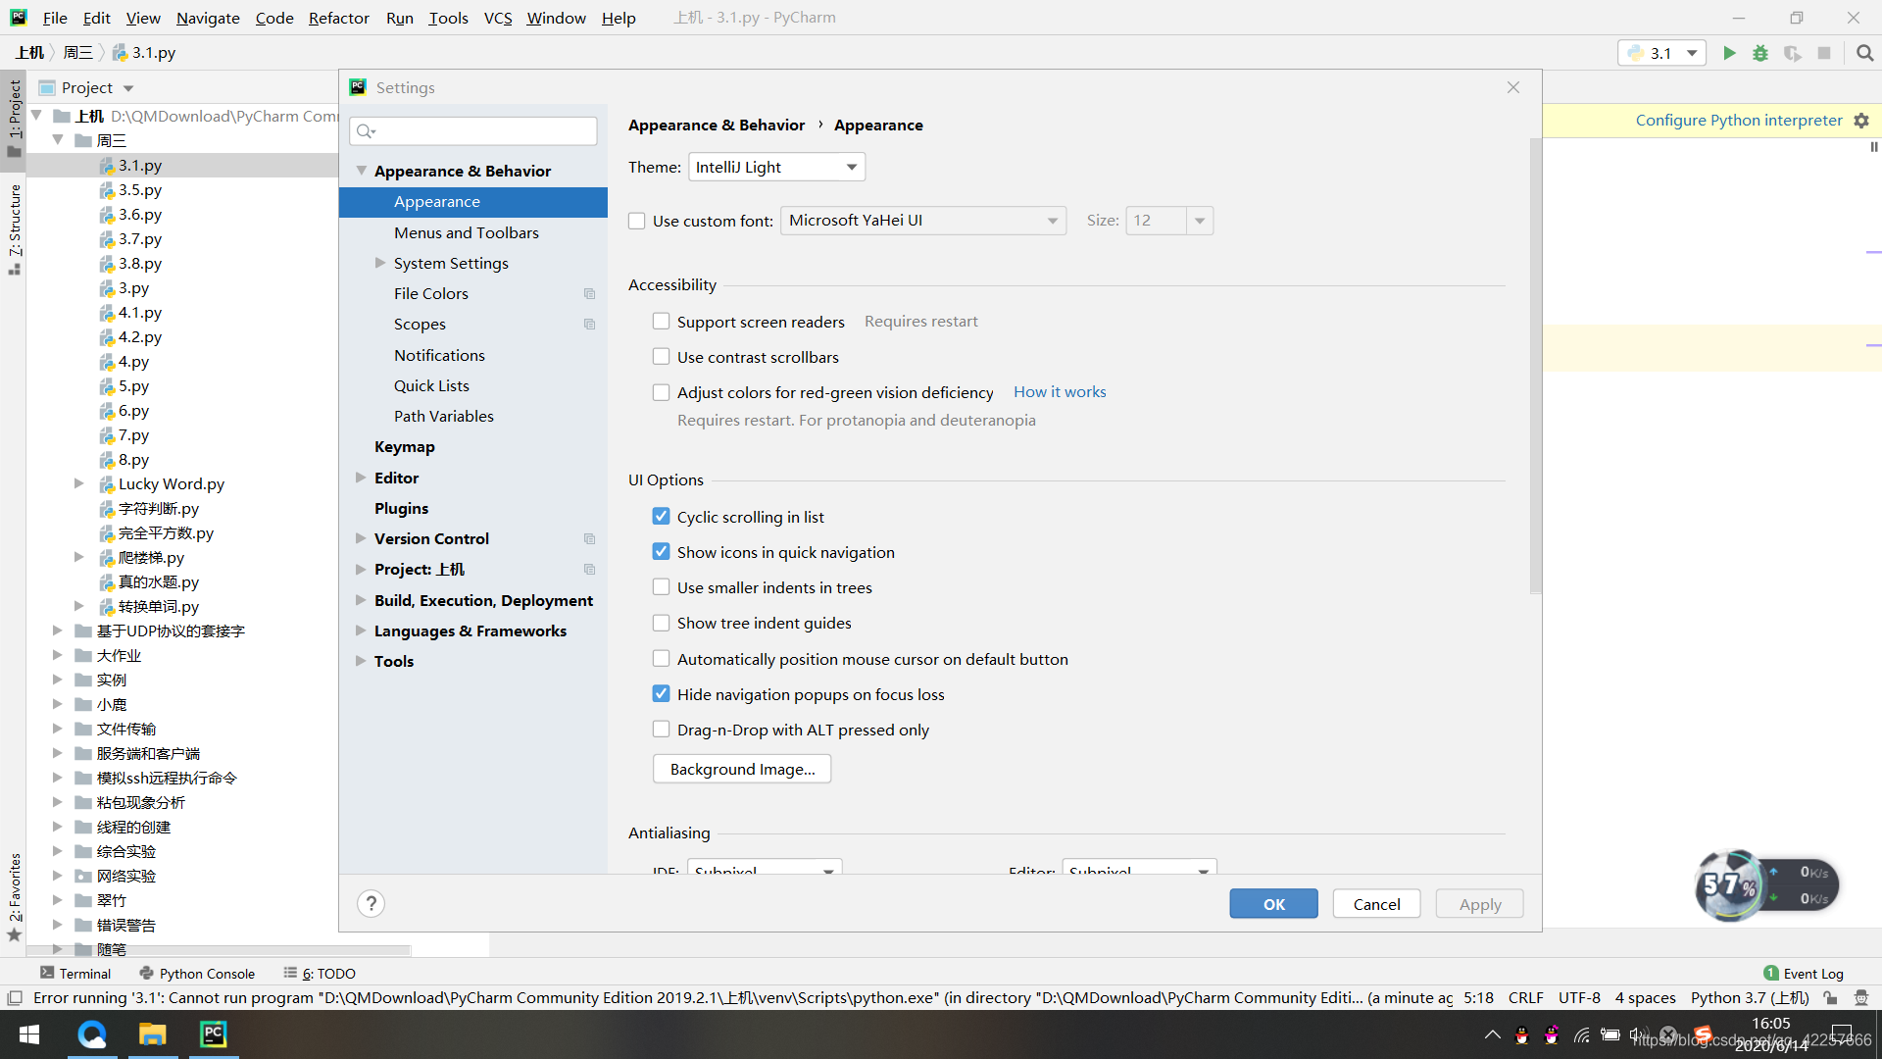Click the Settings help question mark
Screen dimensions: 1882x1059
click(x=371, y=903)
